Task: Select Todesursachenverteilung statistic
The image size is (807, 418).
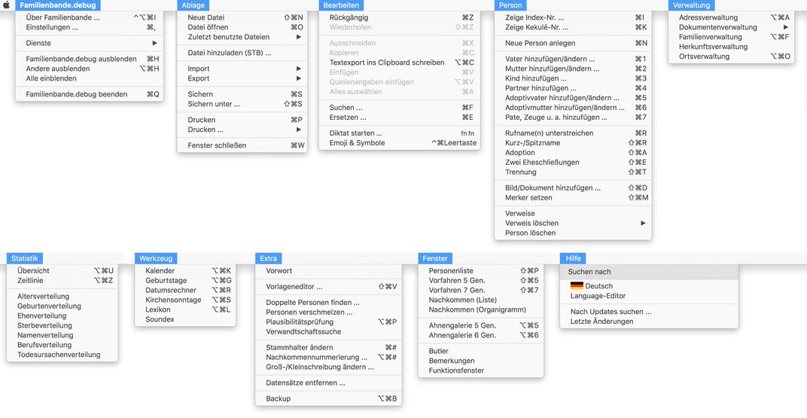Action: pyautogui.click(x=59, y=355)
